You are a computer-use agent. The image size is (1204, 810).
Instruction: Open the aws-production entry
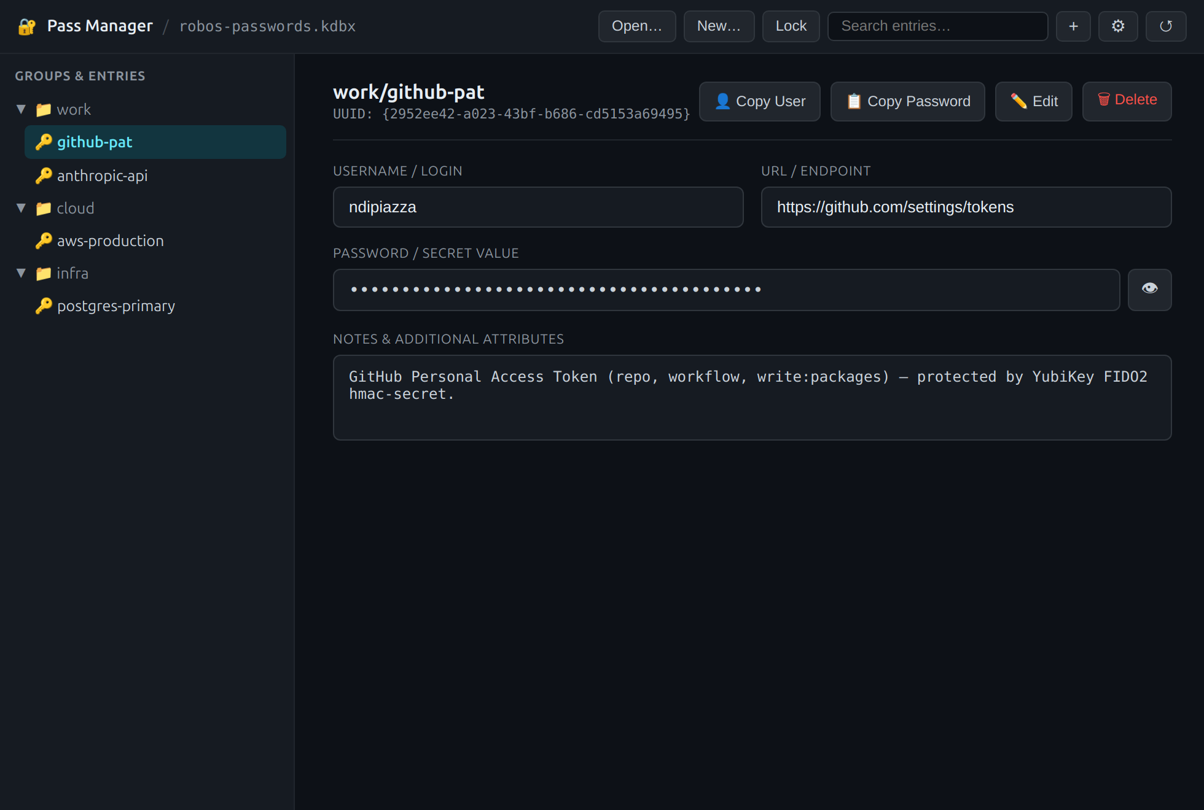click(155, 241)
